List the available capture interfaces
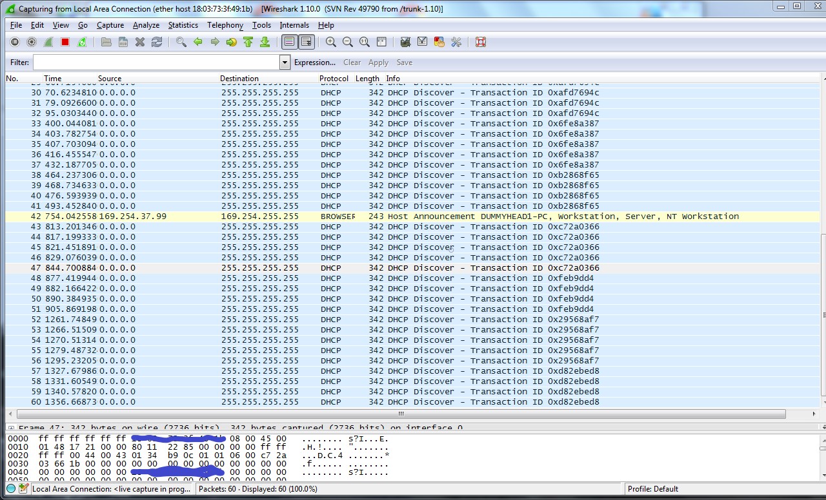Screen dimensions: 826x500 14,42
